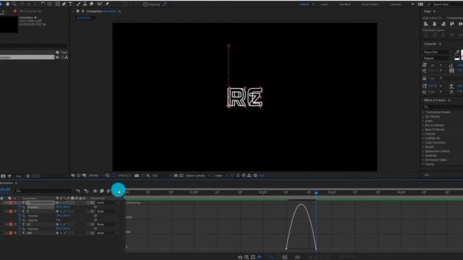Image resolution: width=463 pixels, height=260 pixels.
Task: Switch to Learn workspace
Action: (324, 4)
